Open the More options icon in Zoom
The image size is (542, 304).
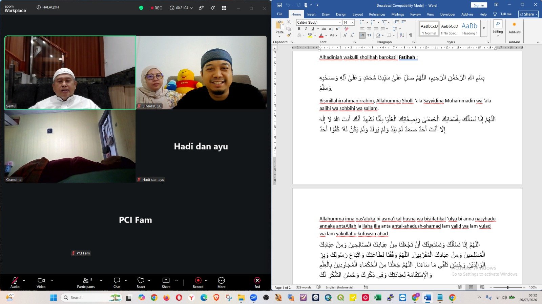221,283
